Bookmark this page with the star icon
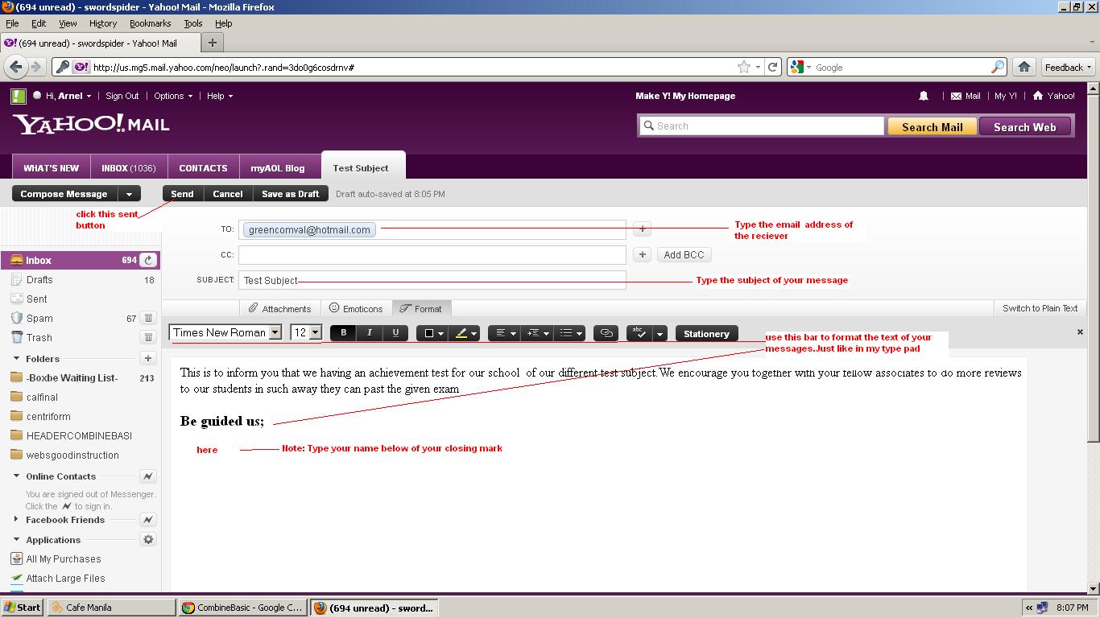 [744, 67]
